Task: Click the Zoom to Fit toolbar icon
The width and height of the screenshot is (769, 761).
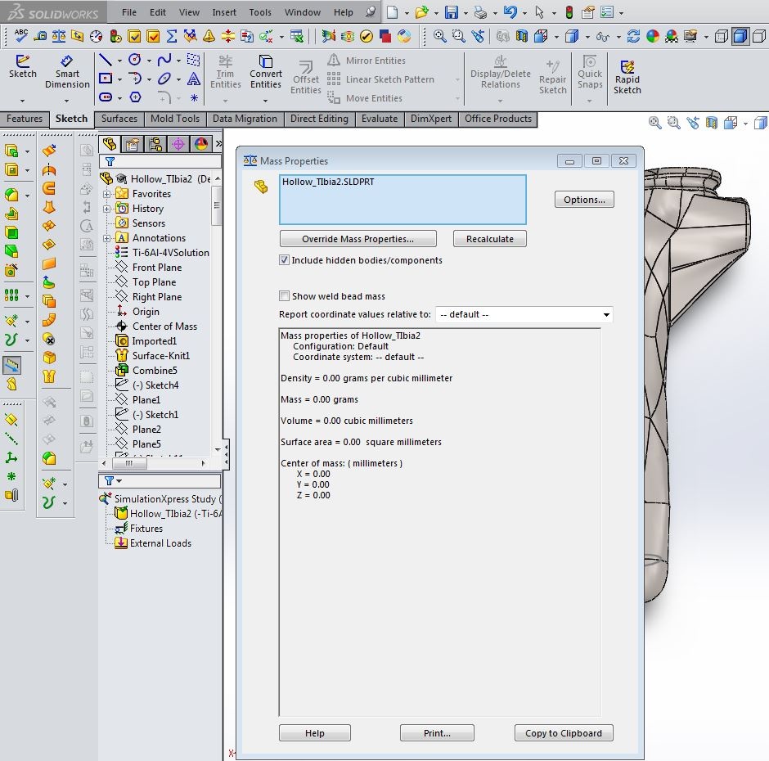Action: click(439, 36)
